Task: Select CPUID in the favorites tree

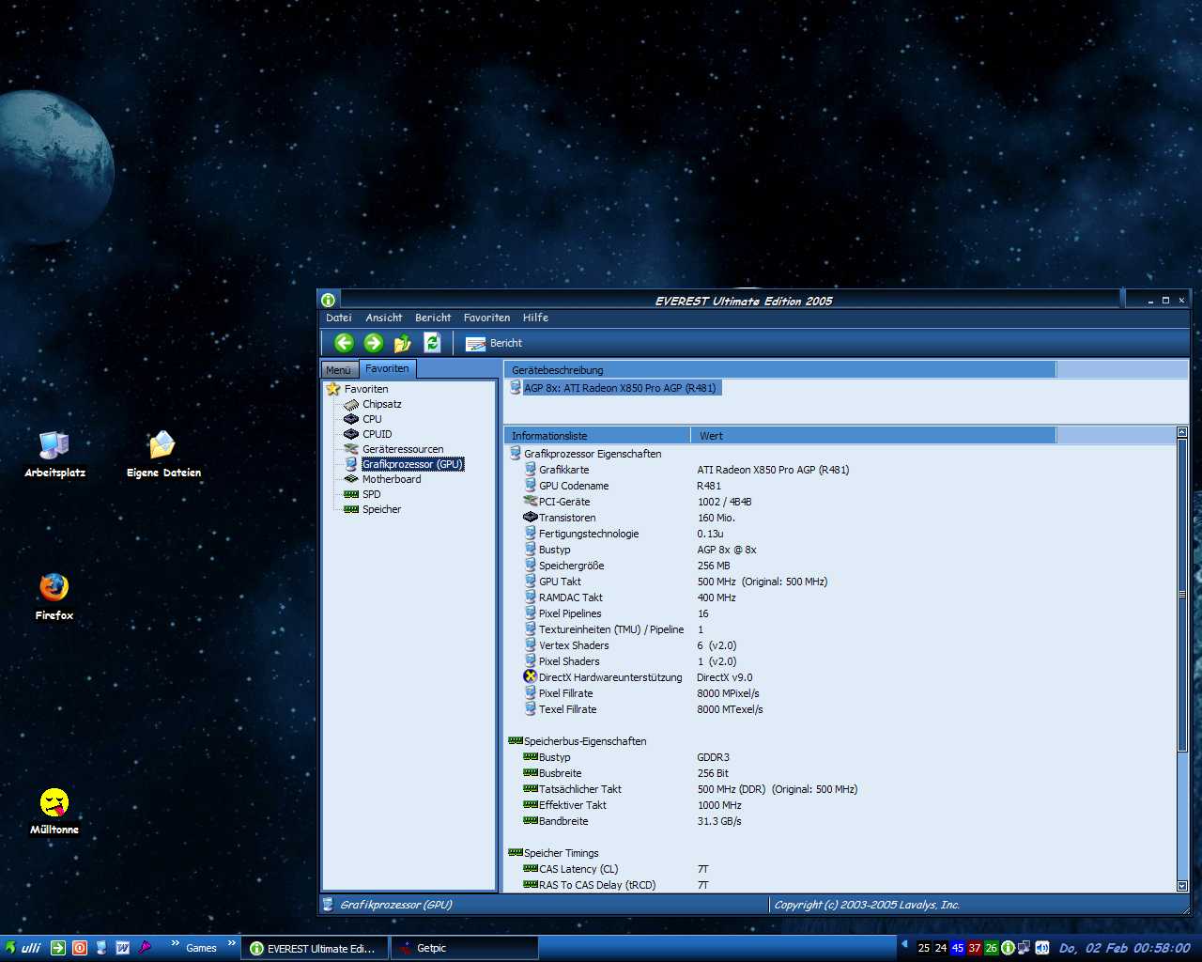Action: pyautogui.click(x=367, y=434)
